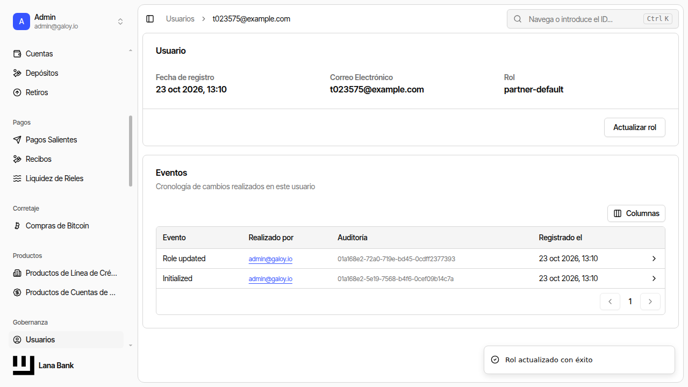The width and height of the screenshot is (688, 387).
Task: Click the Admin avatar letter A
Action: point(21,21)
